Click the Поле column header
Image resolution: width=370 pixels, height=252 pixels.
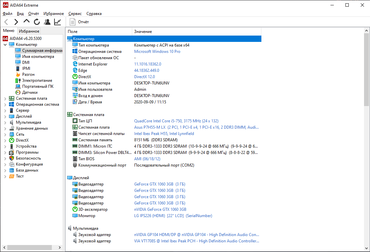[99, 31]
